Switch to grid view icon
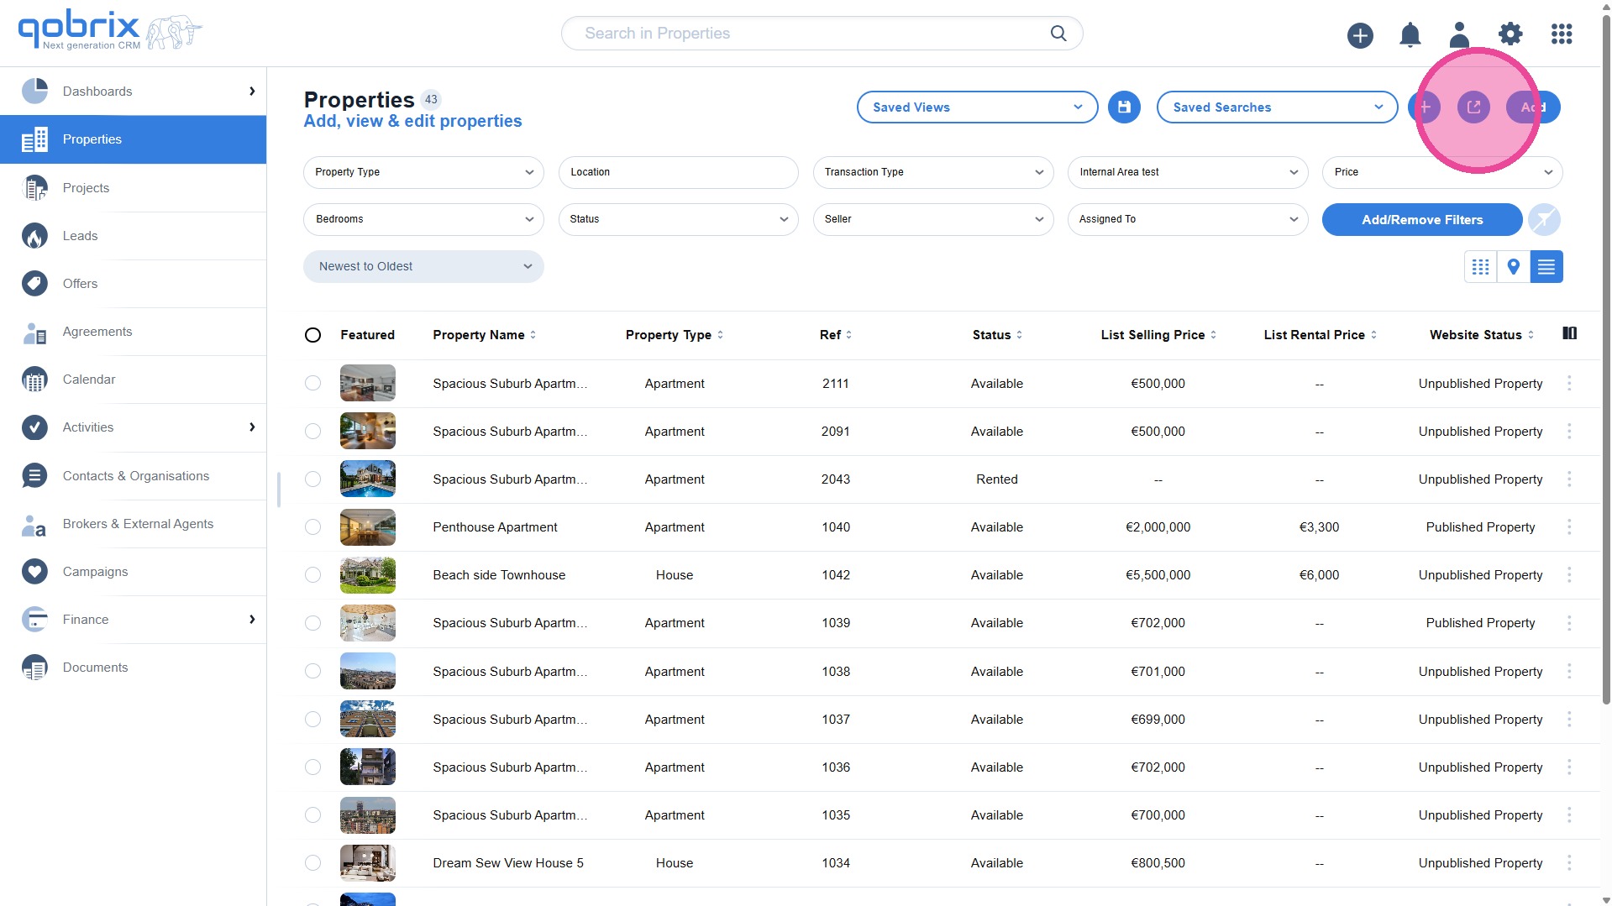The image size is (1612, 906). point(1480,267)
